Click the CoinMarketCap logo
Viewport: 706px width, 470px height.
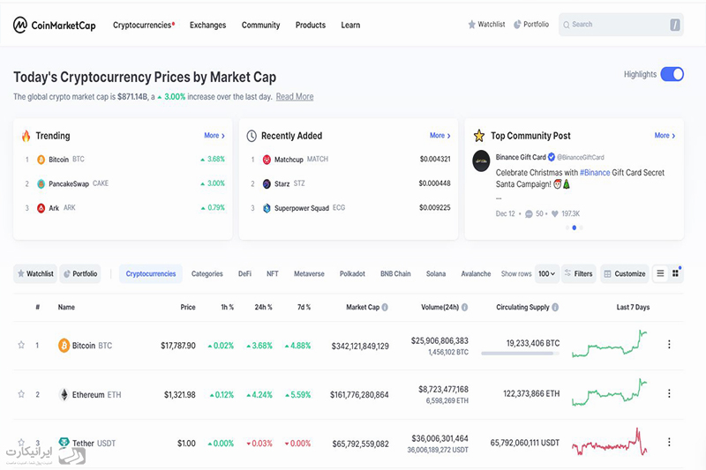(x=55, y=26)
